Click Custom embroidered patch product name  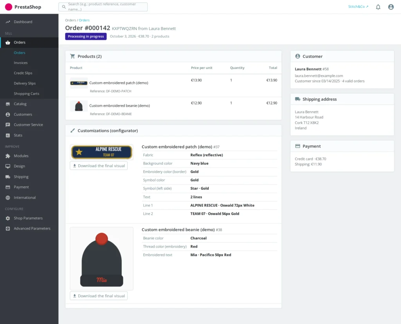[x=119, y=83]
